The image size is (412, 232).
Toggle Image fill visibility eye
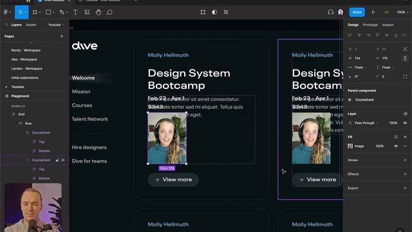396,146
